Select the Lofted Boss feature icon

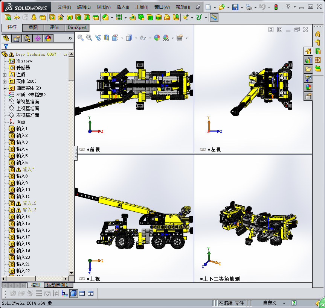pyautogui.click(x=34, y=18)
